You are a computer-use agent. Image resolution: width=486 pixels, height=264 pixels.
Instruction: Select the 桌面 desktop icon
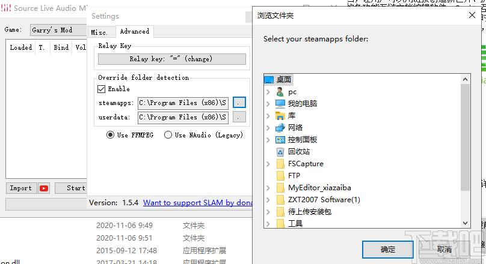click(269, 80)
